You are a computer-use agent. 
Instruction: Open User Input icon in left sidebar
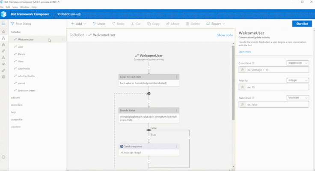tap(3, 51)
